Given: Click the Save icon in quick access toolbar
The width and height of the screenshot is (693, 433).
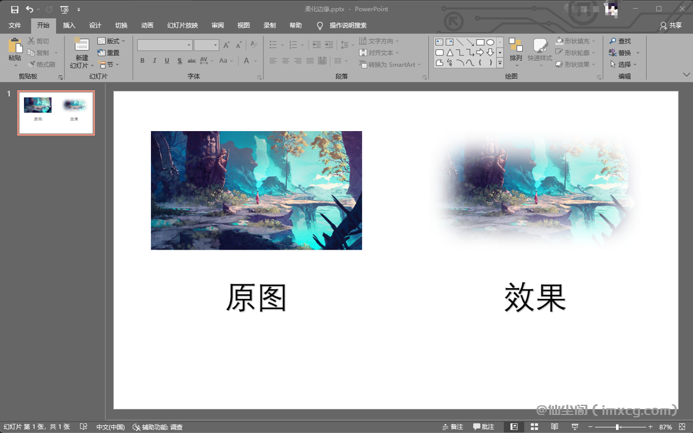Looking at the screenshot, I should pyautogui.click(x=14, y=9).
